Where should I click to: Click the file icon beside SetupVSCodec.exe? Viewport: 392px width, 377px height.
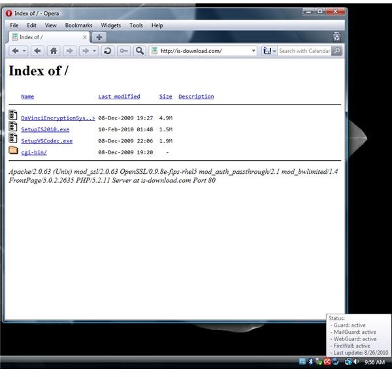point(13,138)
